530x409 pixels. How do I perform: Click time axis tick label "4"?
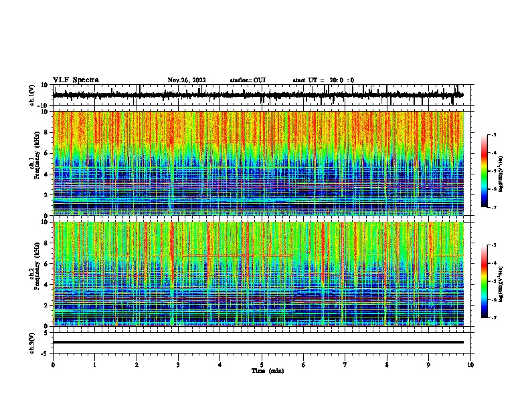tap(220, 365)
